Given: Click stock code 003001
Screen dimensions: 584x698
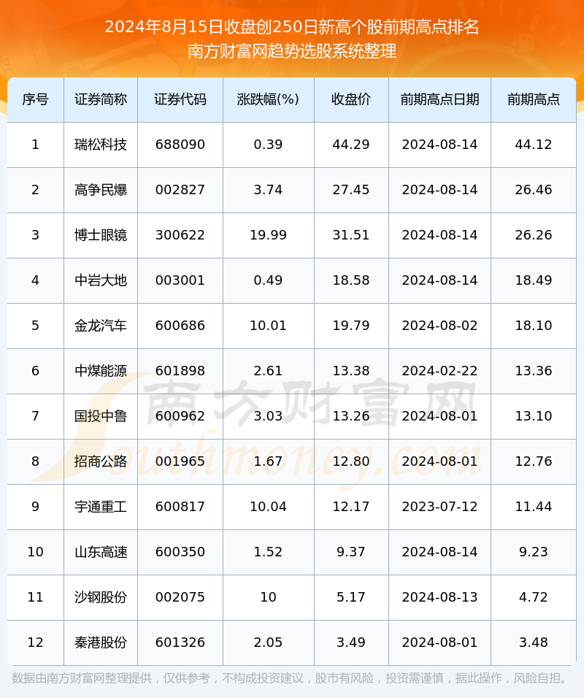Looking at the screenshot, I should [x=180, y=280].
